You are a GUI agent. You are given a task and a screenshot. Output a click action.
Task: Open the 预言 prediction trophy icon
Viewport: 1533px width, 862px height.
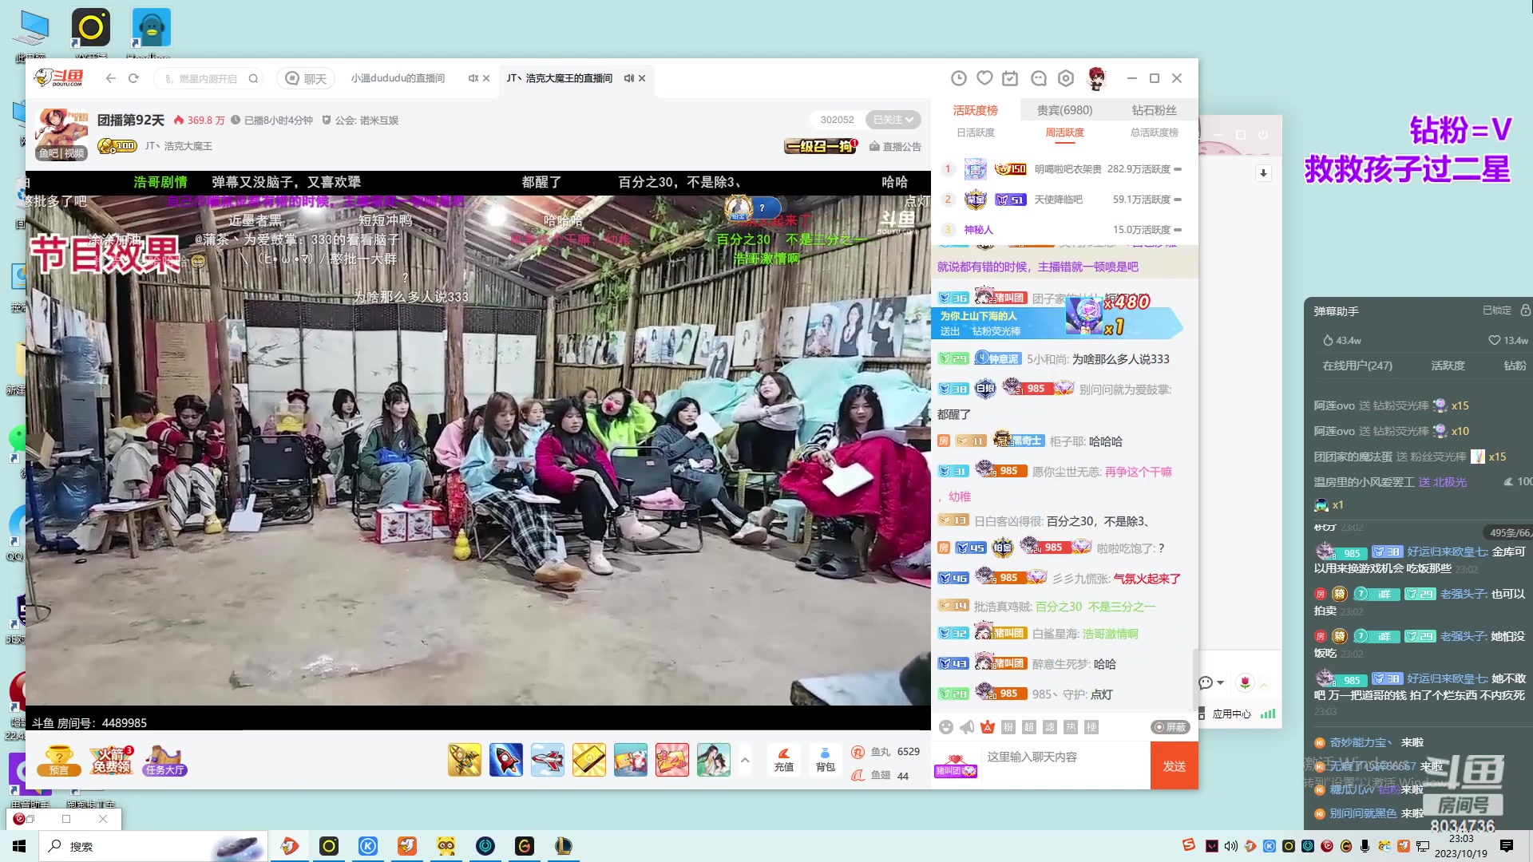(x=60, y=761)
